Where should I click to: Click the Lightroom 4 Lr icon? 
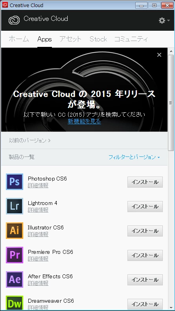click(x=15, y=206)
